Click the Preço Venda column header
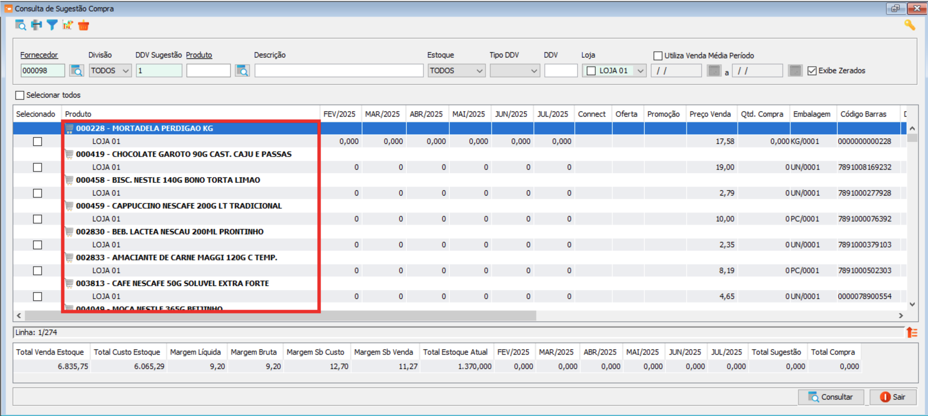The width and height of the screenshot is (928, 416). pyautogui.click(x=710, y=114)
